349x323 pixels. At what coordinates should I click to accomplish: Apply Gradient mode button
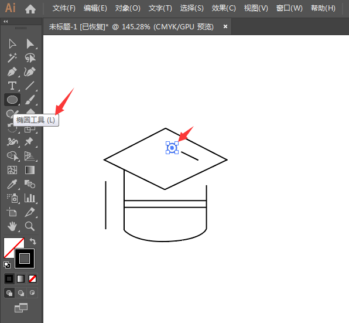click(x=21, y=278)
